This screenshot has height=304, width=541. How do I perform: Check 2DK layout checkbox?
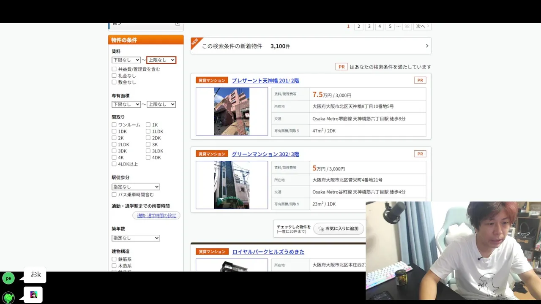point(148,138)
